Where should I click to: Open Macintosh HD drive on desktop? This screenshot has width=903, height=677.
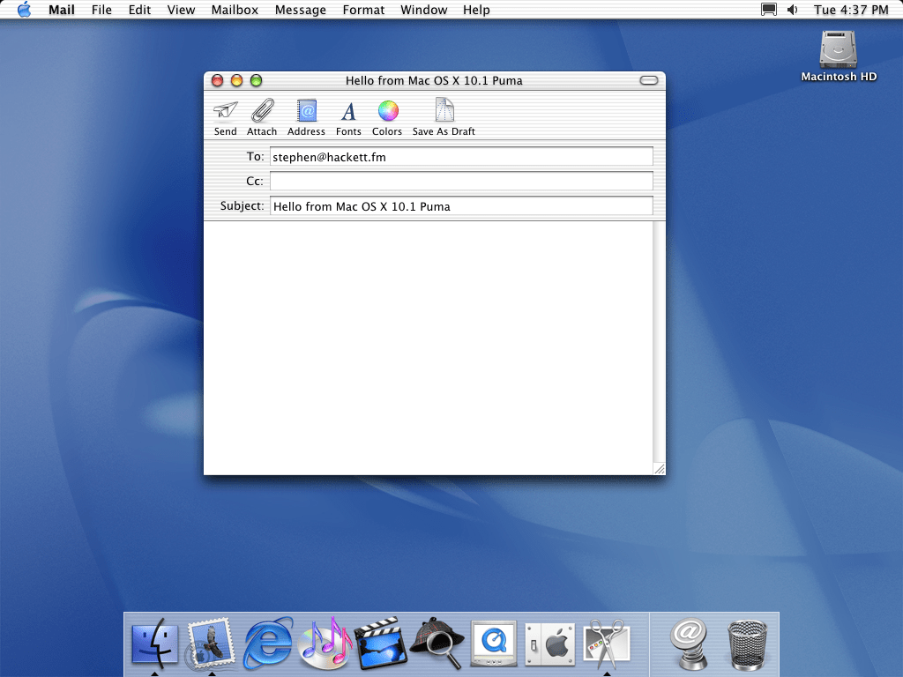[x=838, y=49]
